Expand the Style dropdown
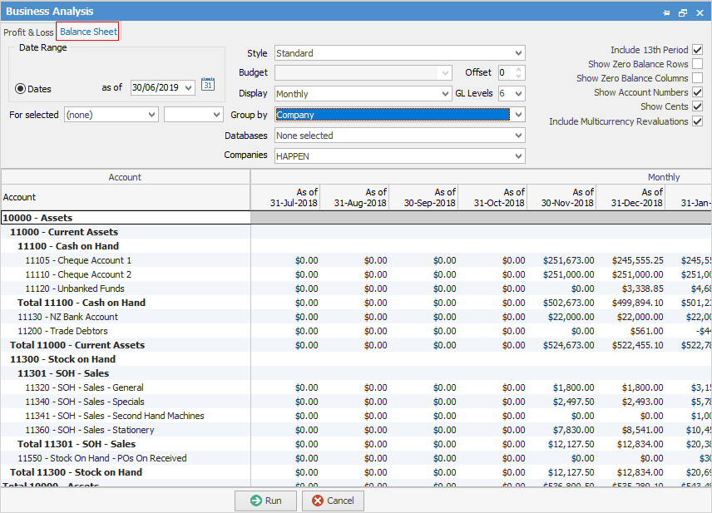 pos(519,53)
